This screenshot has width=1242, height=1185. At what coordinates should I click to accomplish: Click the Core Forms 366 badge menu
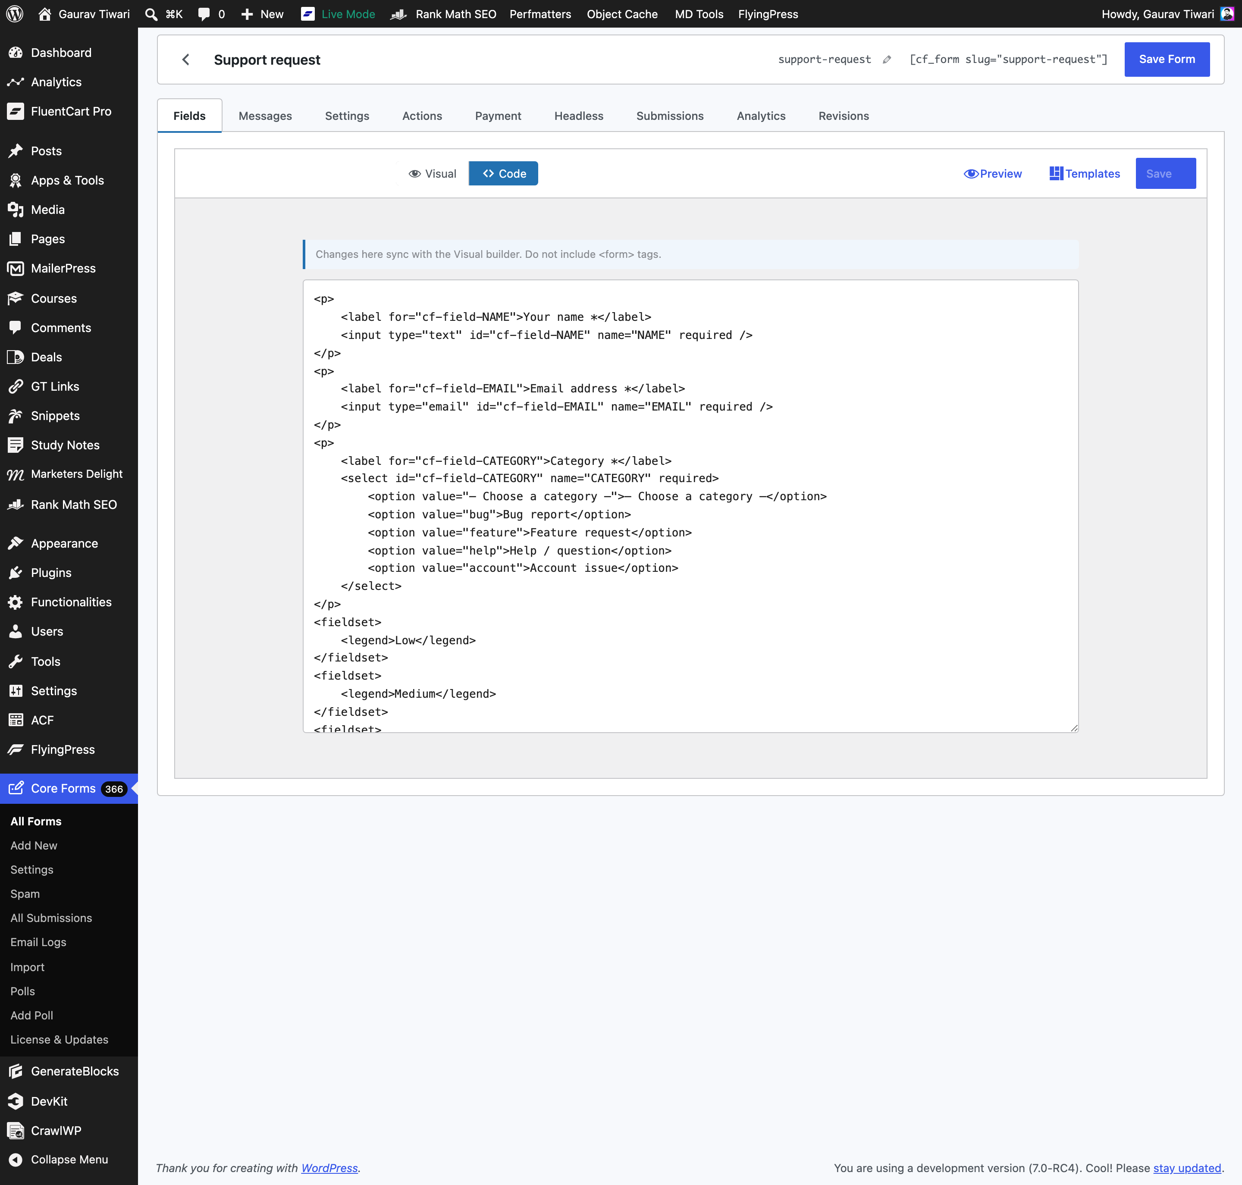[x=69, y=788]
